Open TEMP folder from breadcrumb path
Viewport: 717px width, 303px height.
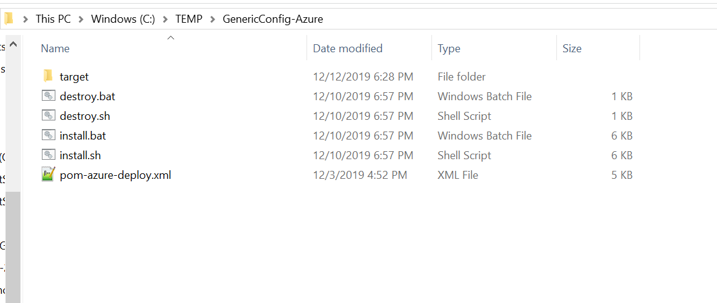pos(188,19)
